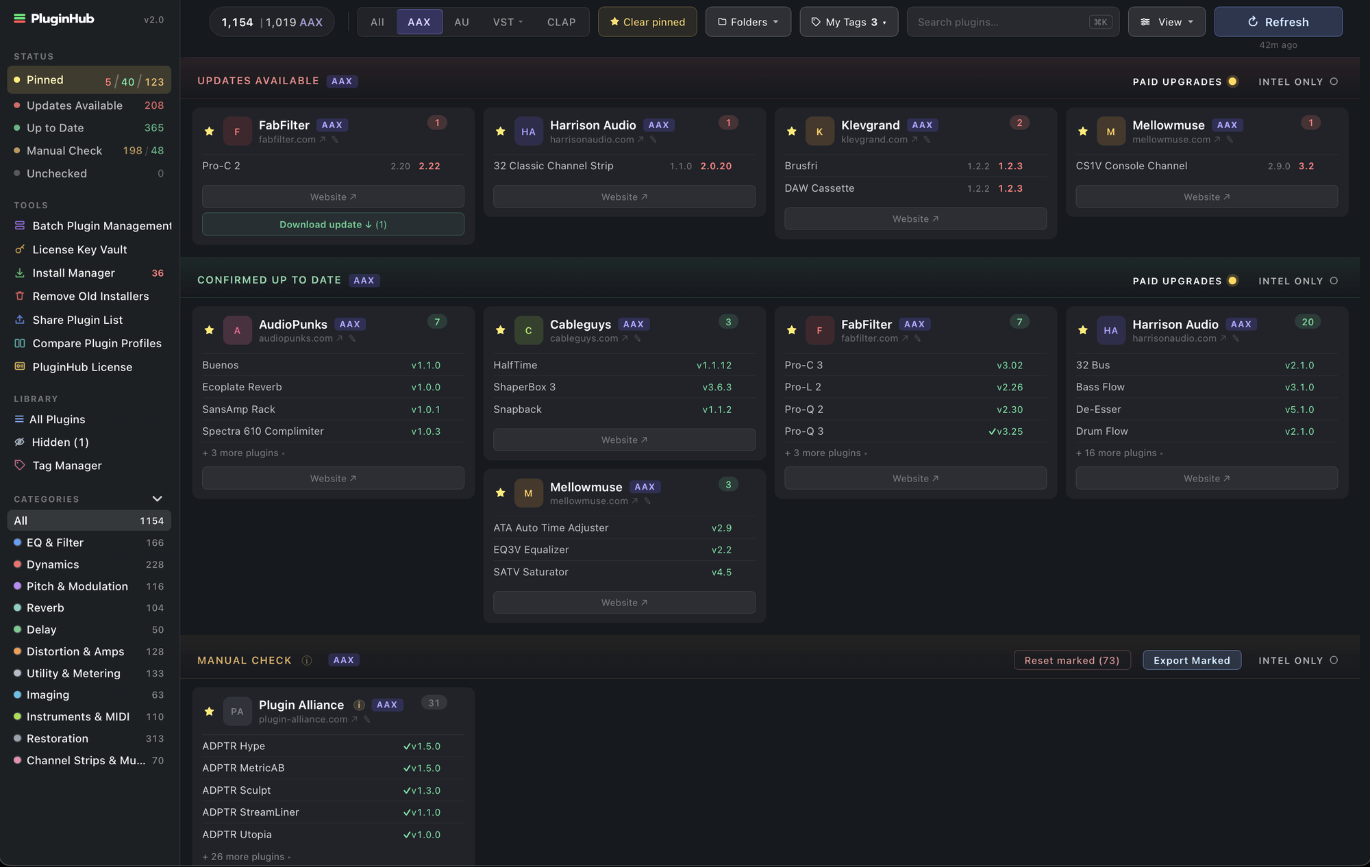This screenshot has width=1370, height=867.
Task: Click Reset marked (73)
Action: [x=1072, y=660]
